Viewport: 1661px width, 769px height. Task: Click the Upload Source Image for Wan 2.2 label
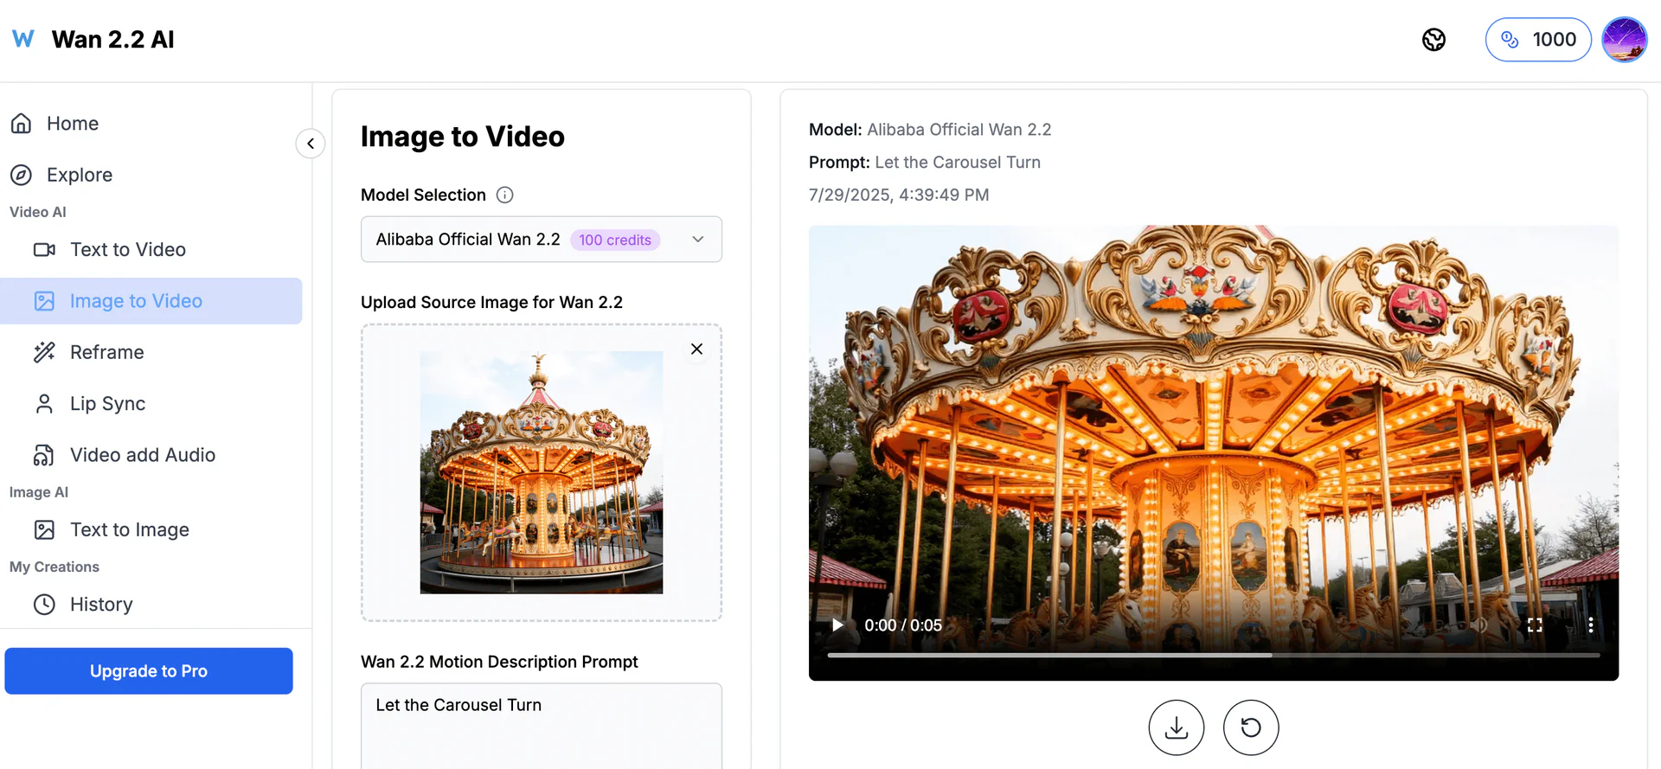[491, 303]
